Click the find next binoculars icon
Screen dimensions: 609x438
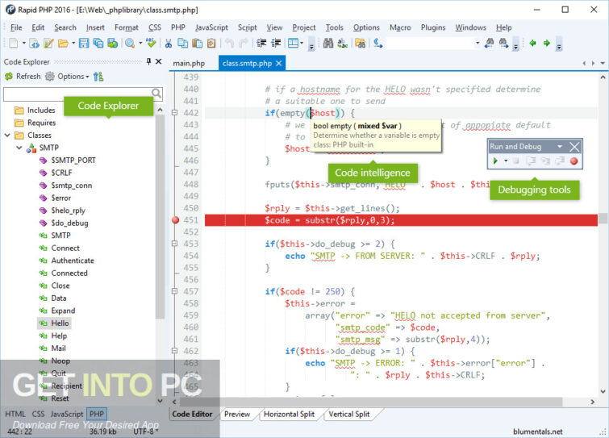(x=504, y=43)
